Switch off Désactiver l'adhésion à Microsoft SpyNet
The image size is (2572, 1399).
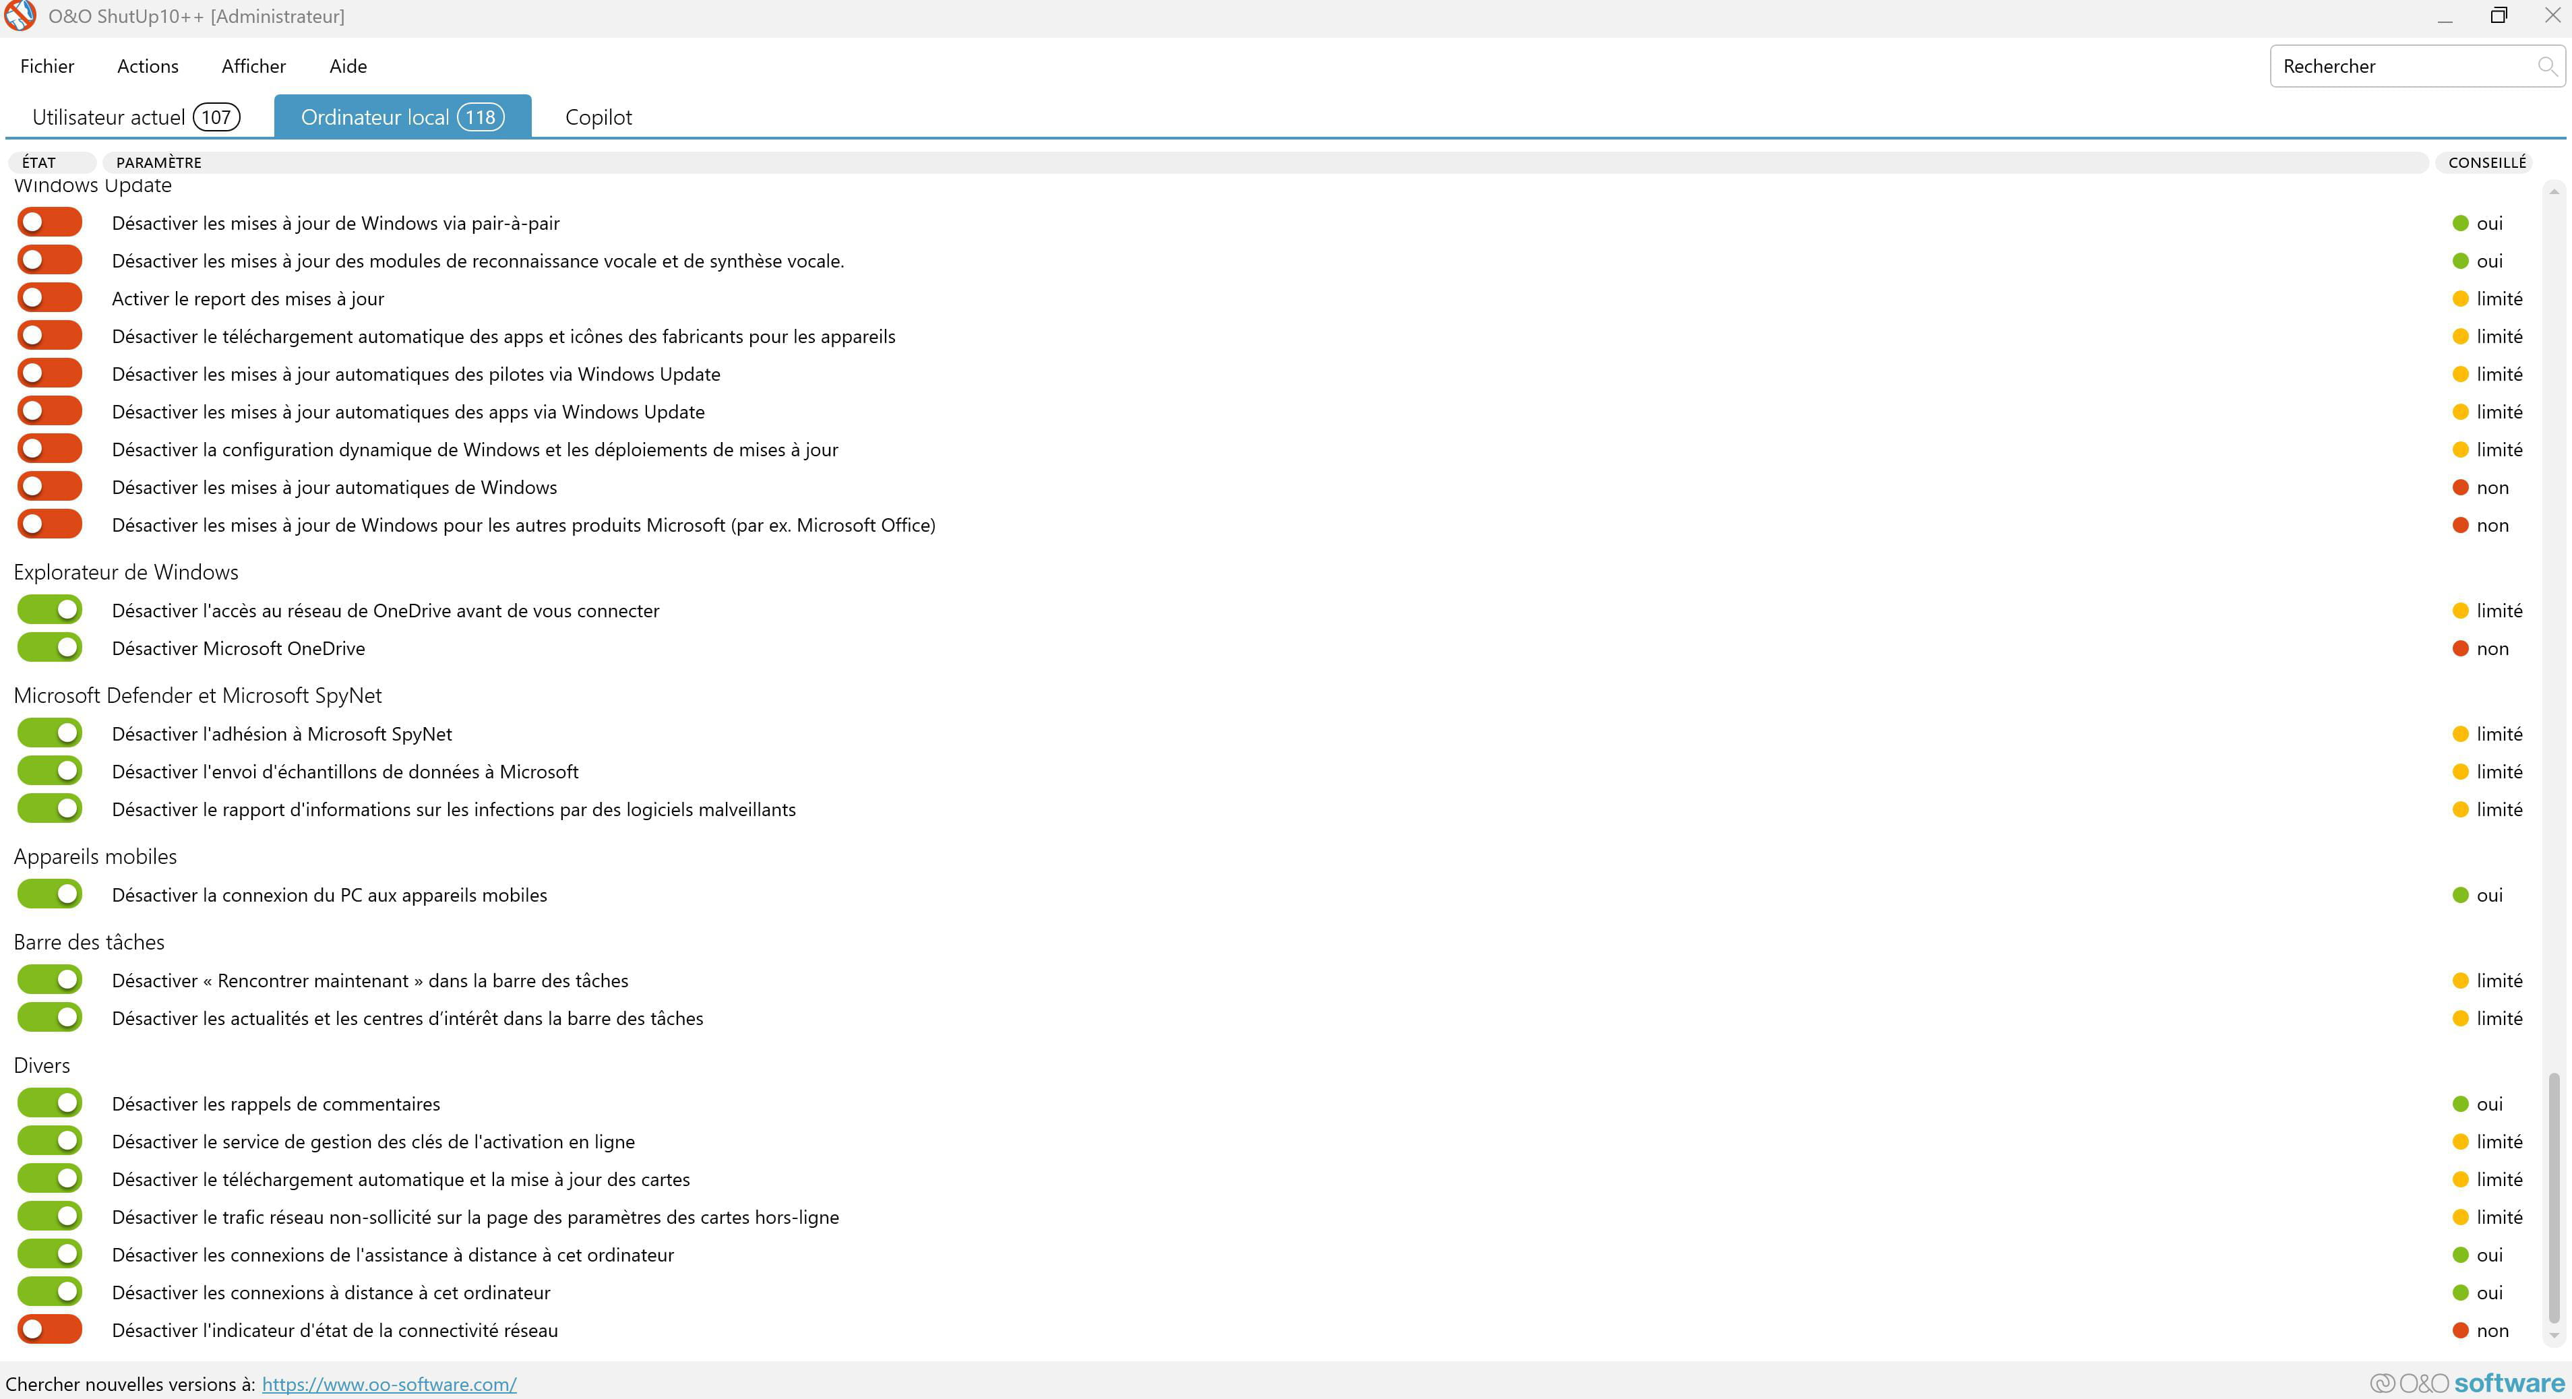(50, 734)
